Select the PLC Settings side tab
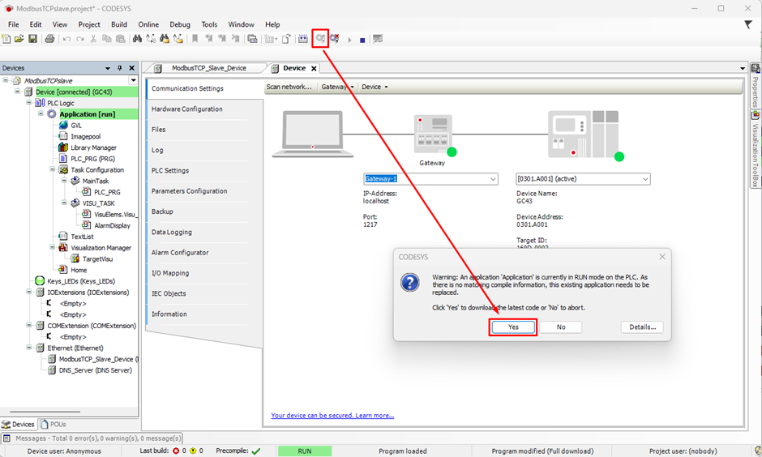The height and width of the screenshot is (457, 762). (170, 170)
